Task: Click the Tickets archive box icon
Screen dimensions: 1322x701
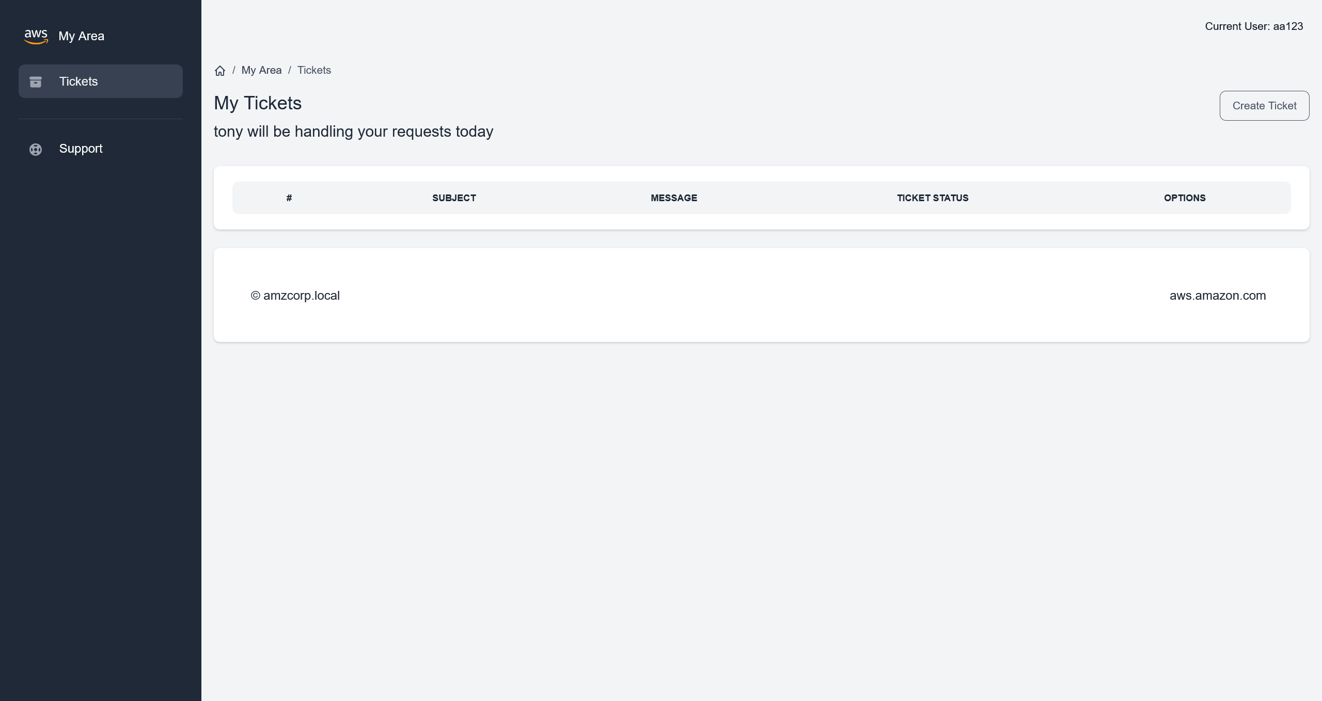Action: pos(36,81)
